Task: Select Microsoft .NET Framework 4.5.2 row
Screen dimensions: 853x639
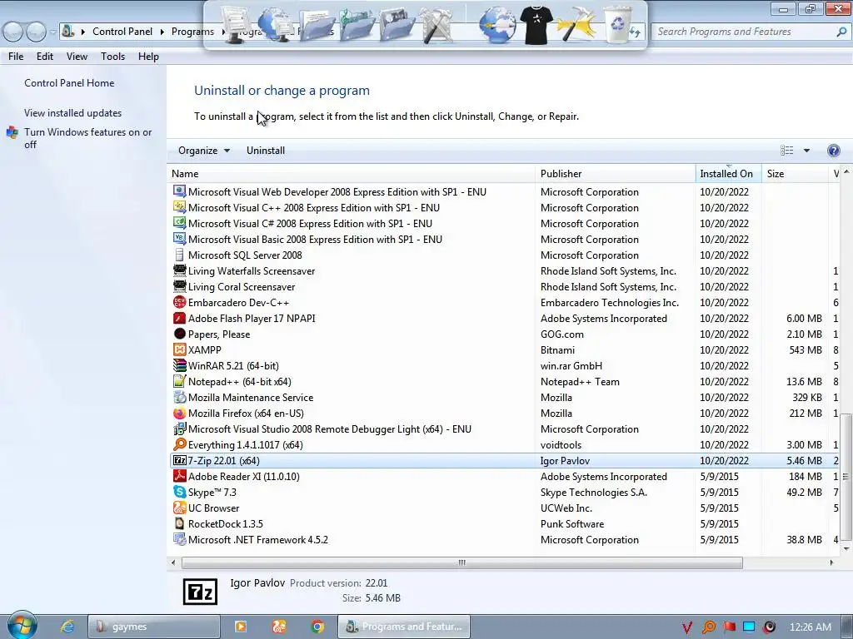Action: [504, 539]
